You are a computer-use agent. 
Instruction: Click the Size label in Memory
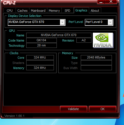point(74,58)
